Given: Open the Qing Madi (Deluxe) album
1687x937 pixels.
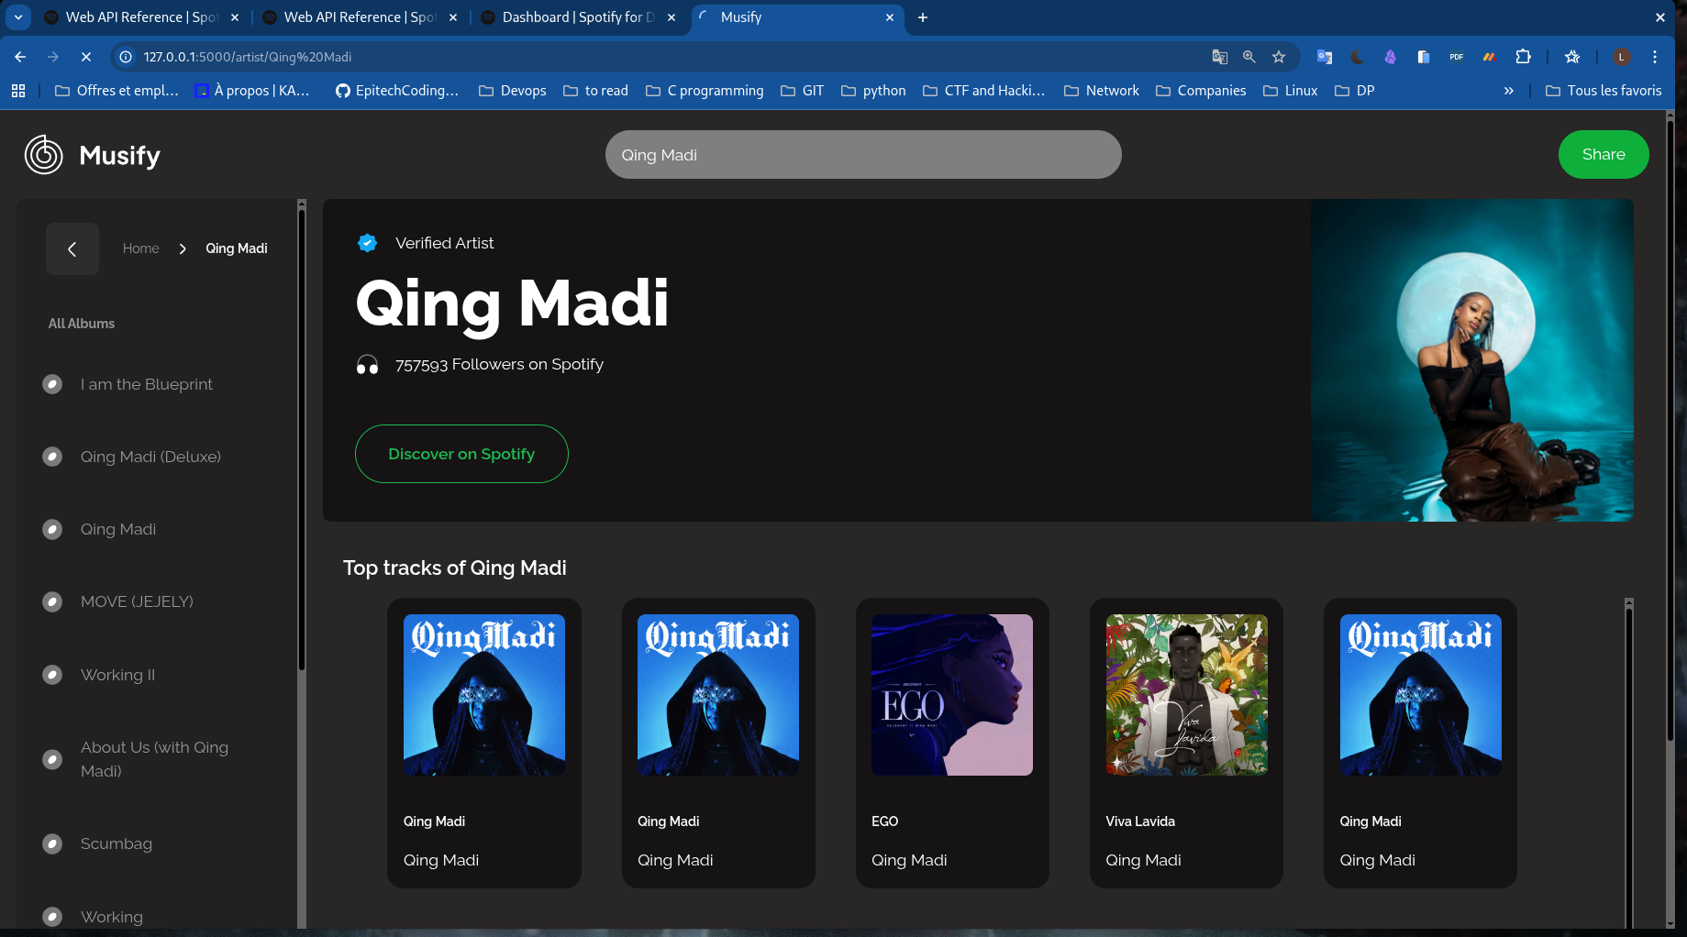Looking at the screenshot, I should (x=150, y=457).
